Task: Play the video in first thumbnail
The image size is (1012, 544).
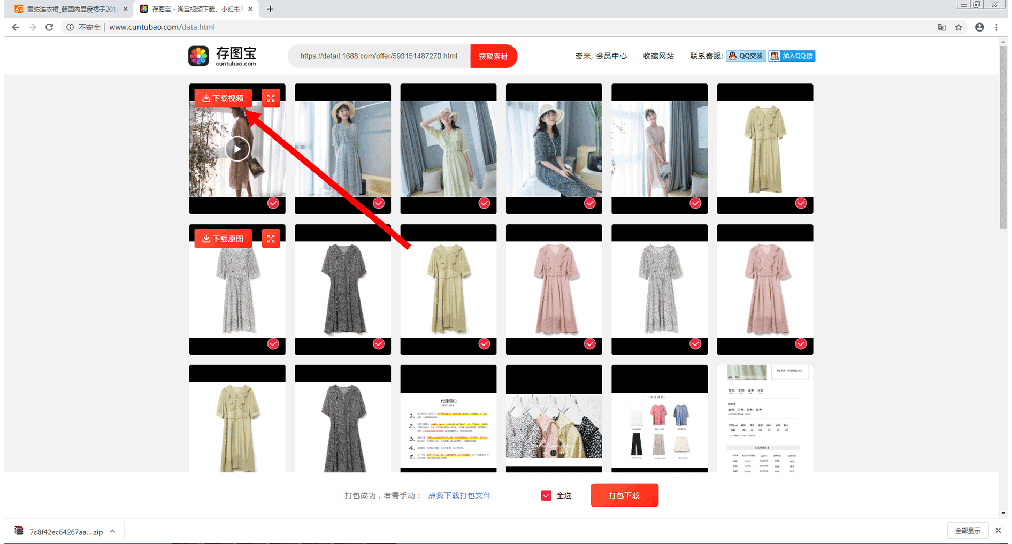Action: coord(237,149)
